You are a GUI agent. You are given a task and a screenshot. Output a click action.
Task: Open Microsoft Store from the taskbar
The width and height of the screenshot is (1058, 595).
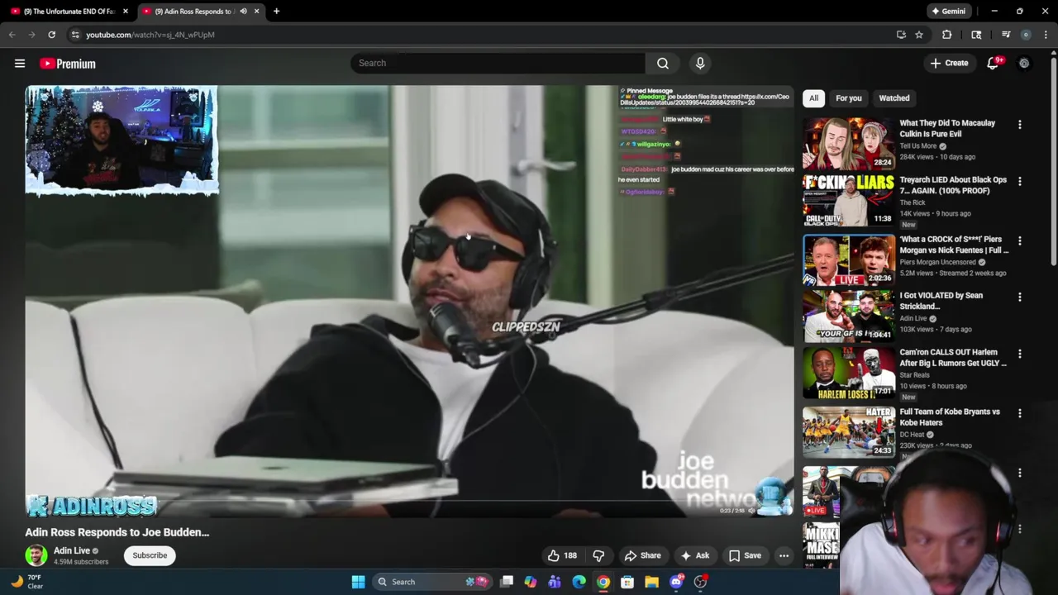click(x=627, y=582)
